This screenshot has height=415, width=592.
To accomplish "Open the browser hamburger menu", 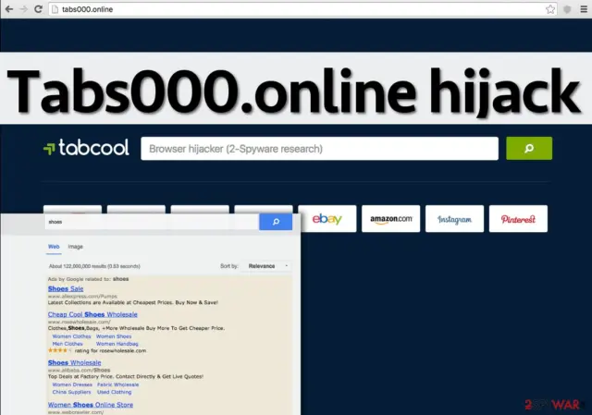I will [584, 9].
